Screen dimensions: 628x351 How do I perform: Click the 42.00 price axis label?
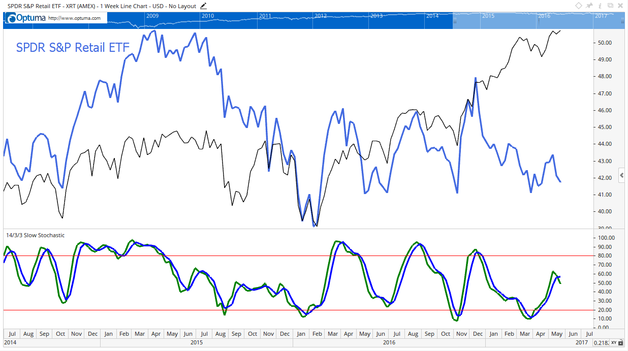pyautogui.click(x=605, y=178)
